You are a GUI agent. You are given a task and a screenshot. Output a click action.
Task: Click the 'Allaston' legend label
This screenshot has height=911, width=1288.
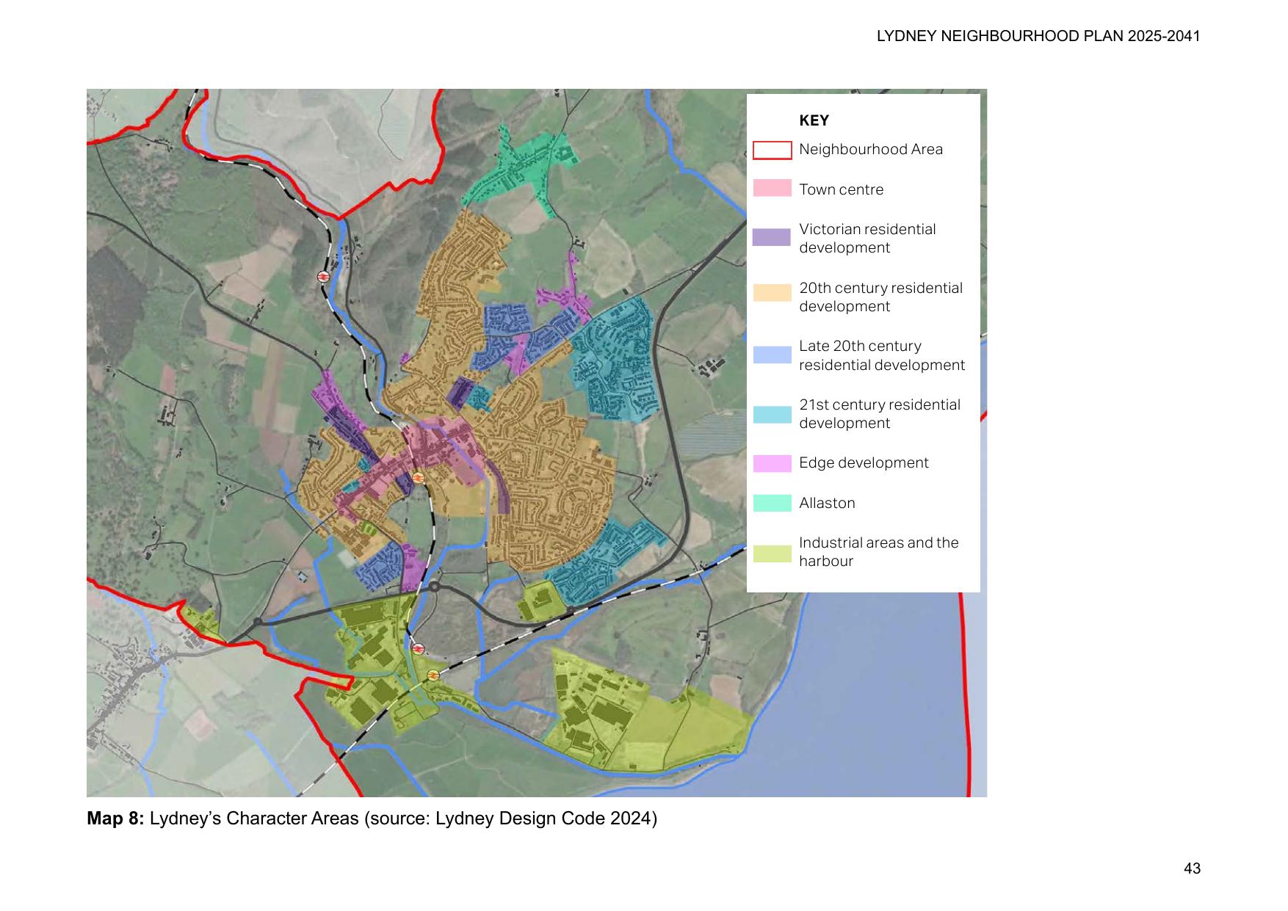coord(827,503)
